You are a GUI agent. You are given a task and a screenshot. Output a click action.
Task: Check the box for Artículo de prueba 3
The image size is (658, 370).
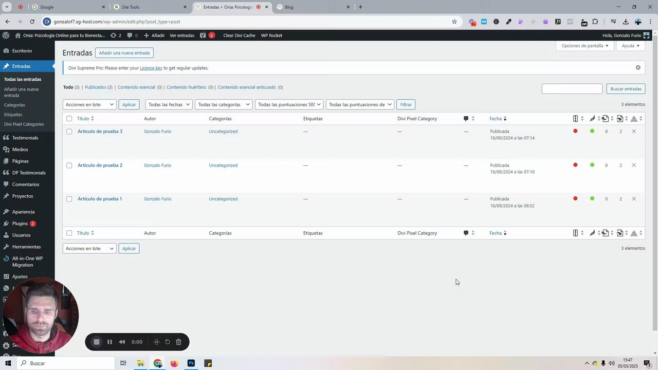(x=69, y=132)
